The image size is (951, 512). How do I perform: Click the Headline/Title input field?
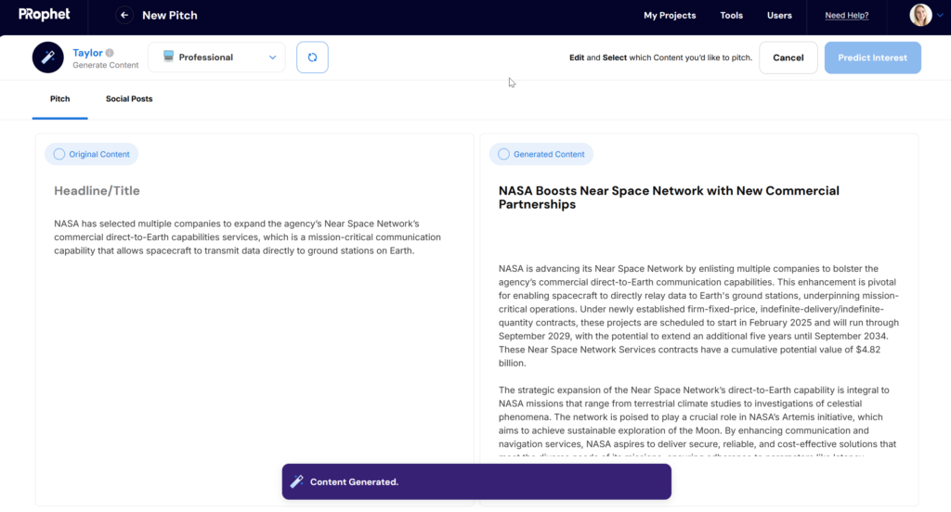(x=97, y=191)
